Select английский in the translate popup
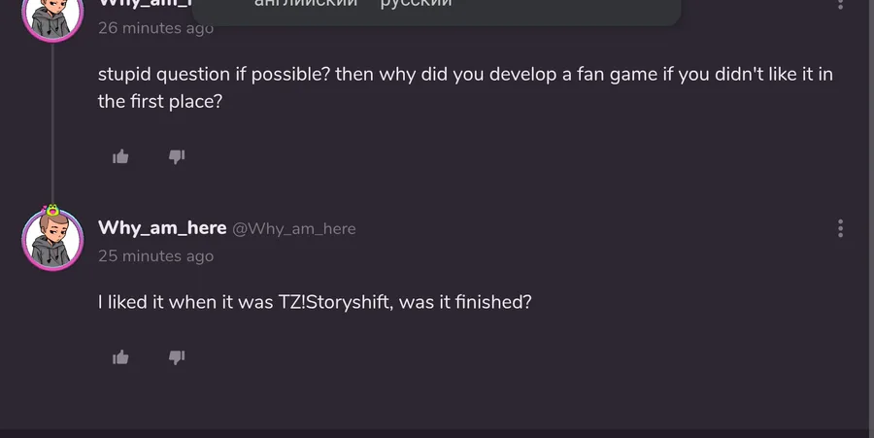 (306, 4)
